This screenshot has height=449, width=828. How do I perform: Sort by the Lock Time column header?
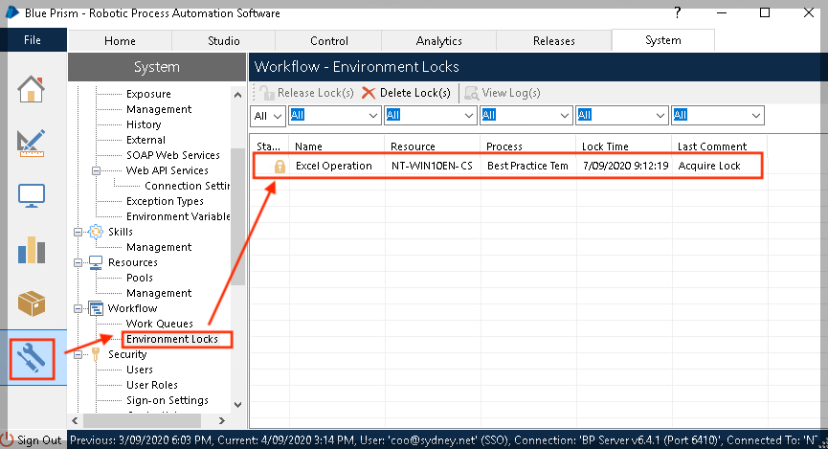pos(624,146)
